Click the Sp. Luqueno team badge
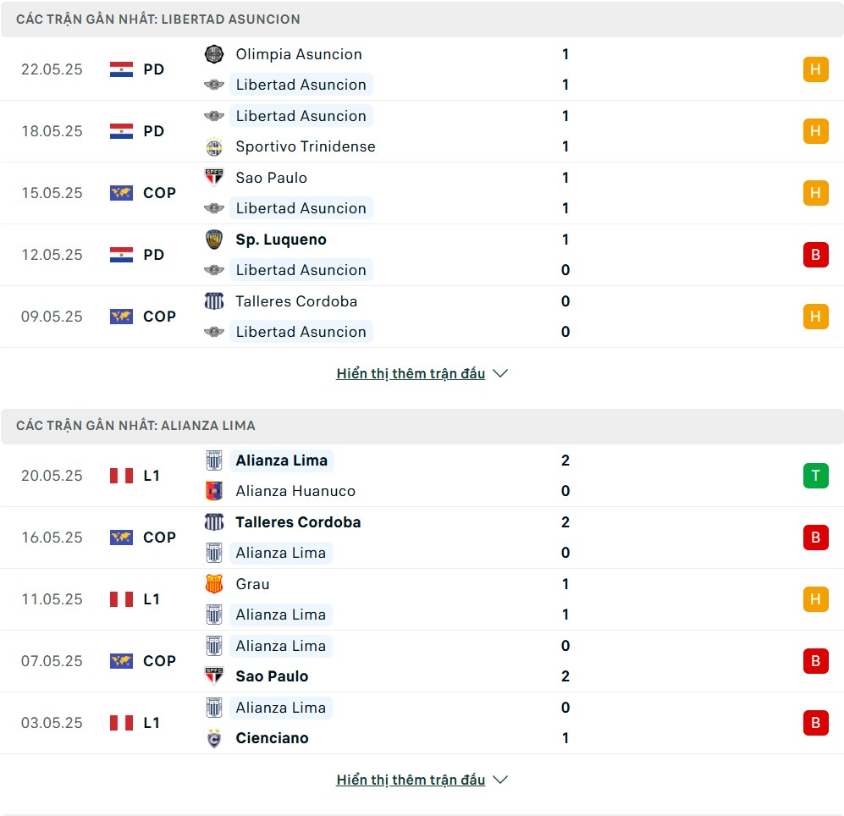Screen dimensions: 844x816 (214, 240)
